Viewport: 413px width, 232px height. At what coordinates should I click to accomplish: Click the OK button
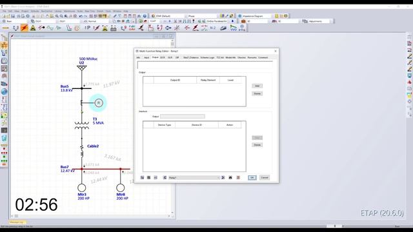click(x=252, y=178)
